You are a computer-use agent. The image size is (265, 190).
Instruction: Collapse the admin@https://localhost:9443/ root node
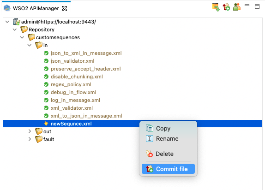[x=7, y=22]
